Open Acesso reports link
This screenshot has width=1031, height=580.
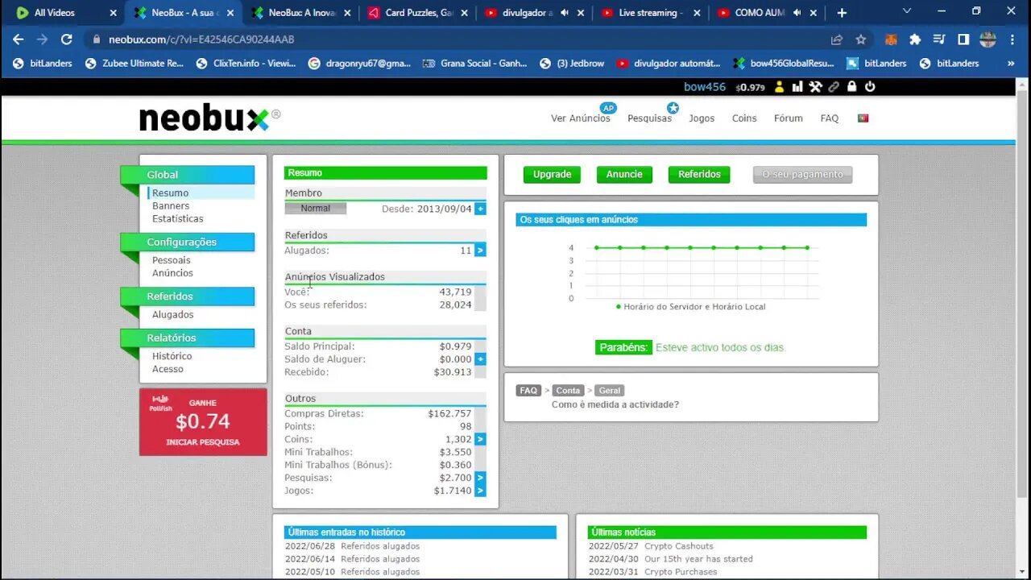(x=168, y=369)
